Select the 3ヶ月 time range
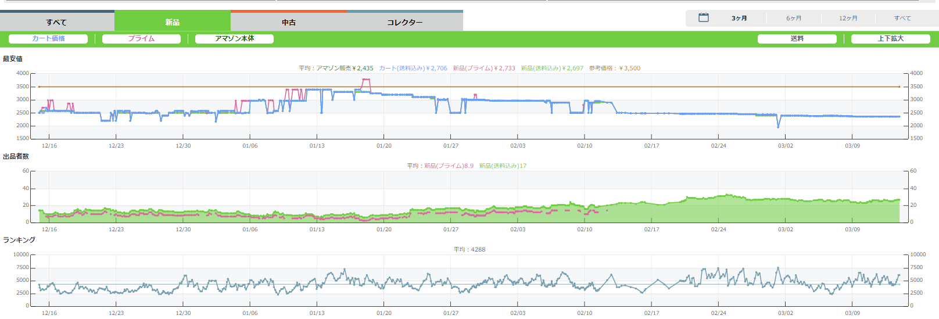The height and width of the screenshot is (319, 939). click(x=739, y=19)
